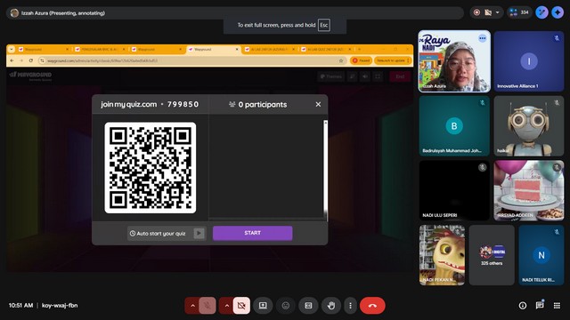Screen dimensions: 570x320
Task: Expand video settings arrow beside camera
Action: tap(226, 306)
